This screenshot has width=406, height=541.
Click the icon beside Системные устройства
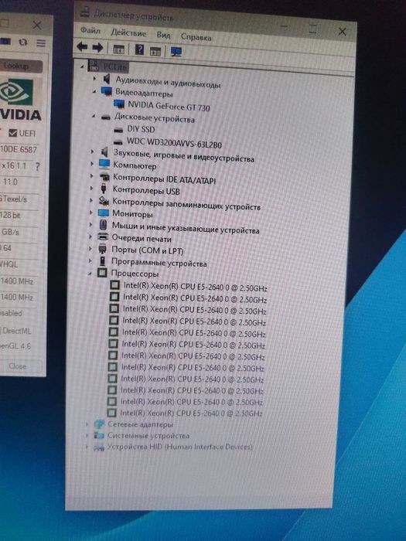[x=99, y=435]
